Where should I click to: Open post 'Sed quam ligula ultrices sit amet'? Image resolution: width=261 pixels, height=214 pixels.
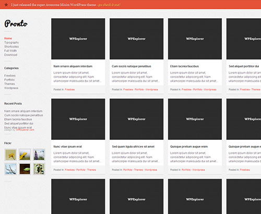(133, 147)
